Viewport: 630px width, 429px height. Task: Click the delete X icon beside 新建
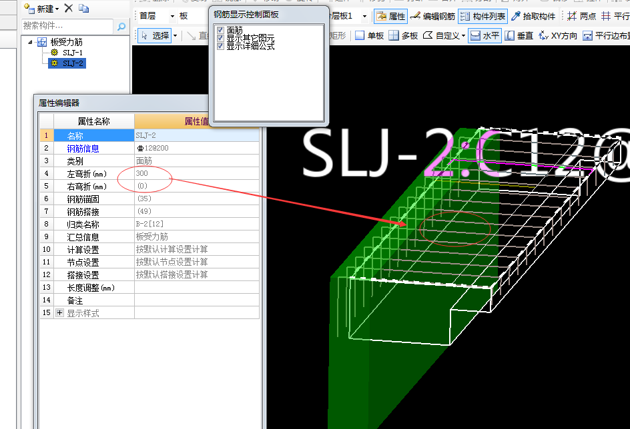pyautogui.click(x=69, y=8)
